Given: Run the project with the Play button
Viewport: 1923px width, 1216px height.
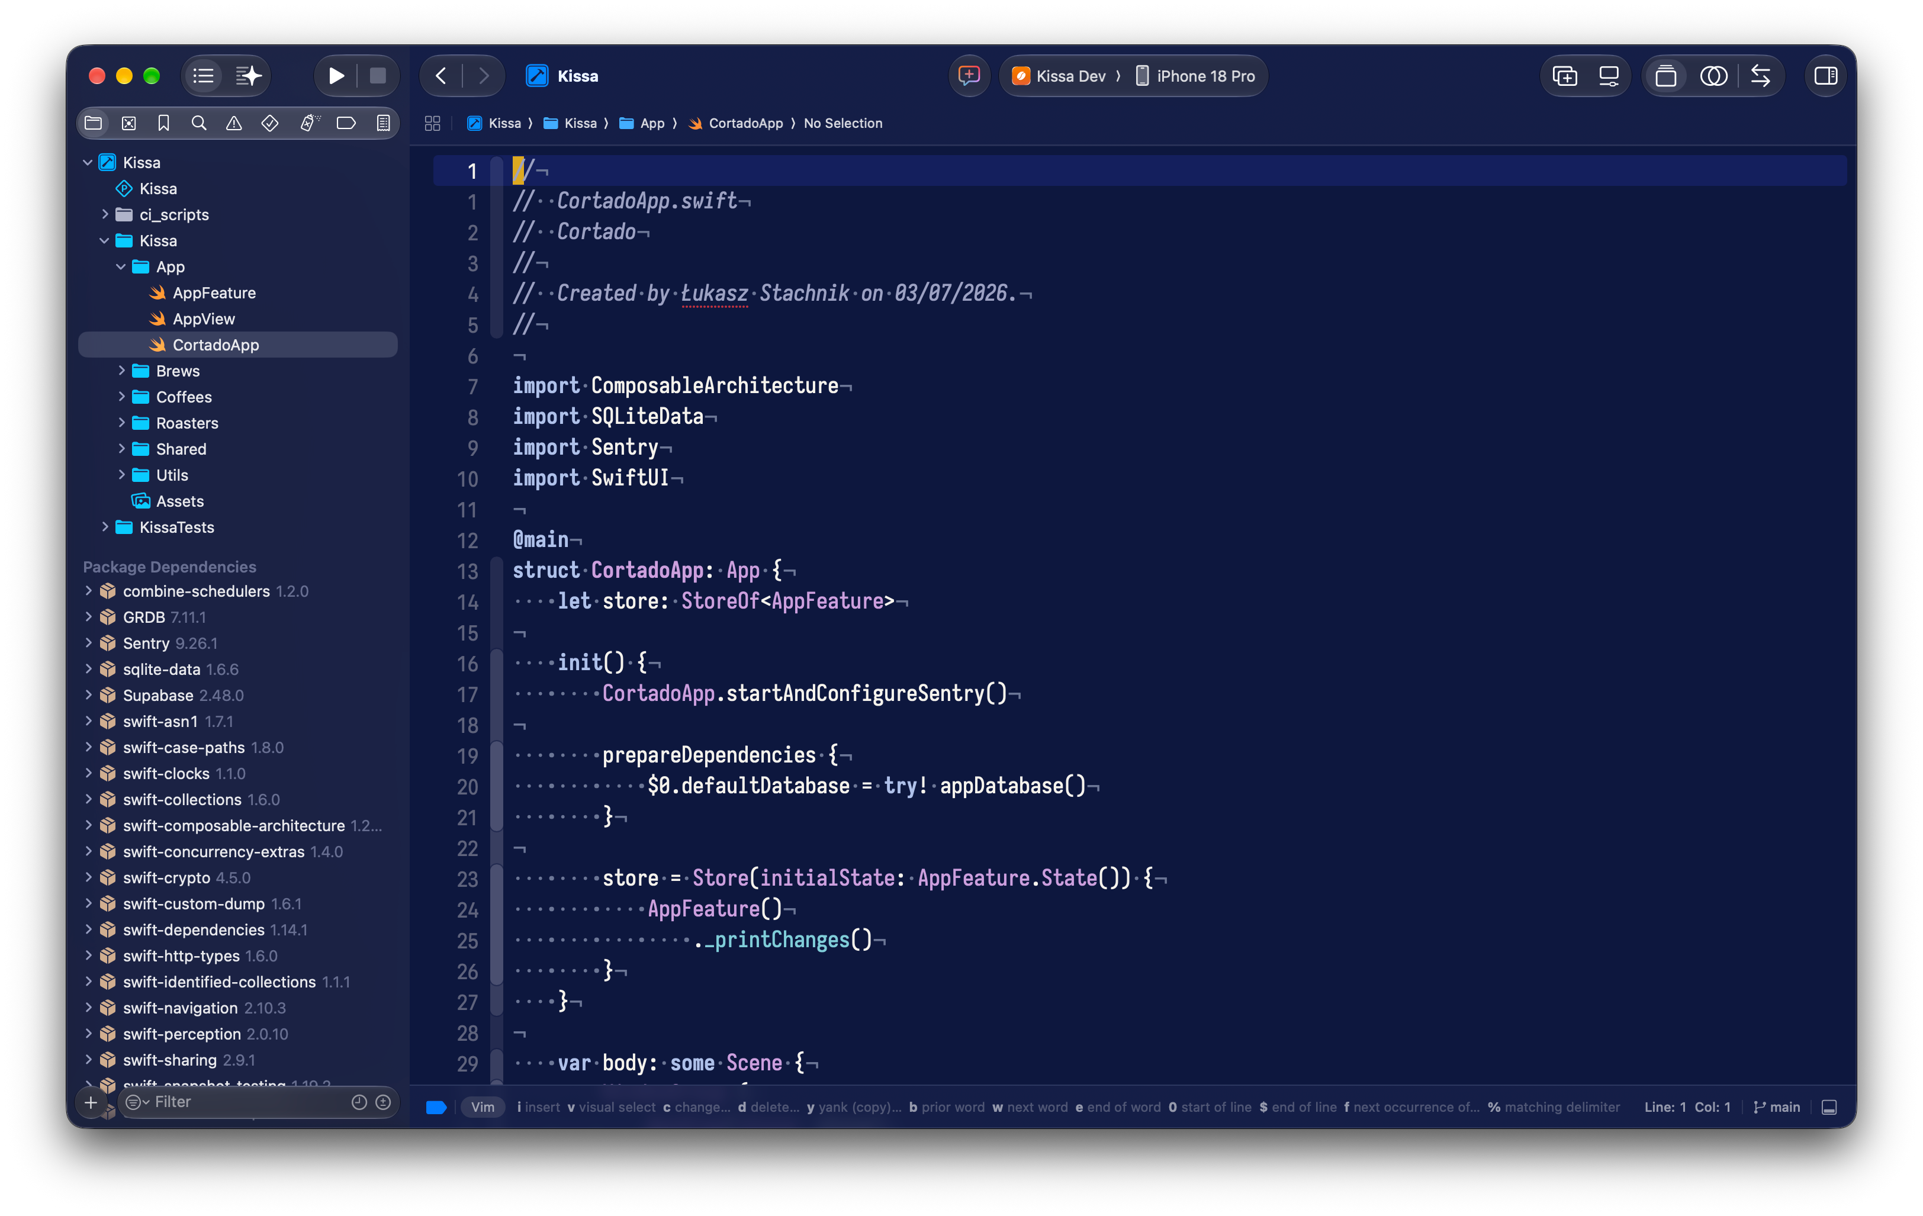Looking at the screenshot, I should pyautogui.click(x=336, y=76).
